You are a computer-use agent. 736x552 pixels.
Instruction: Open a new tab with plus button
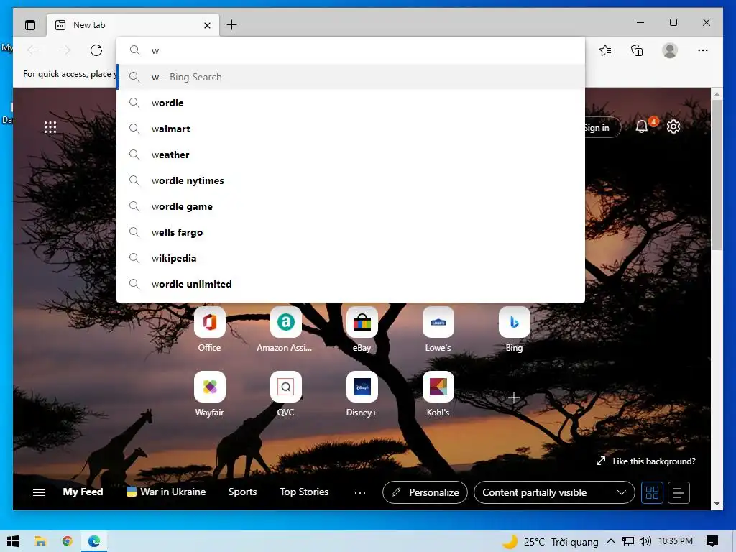click(x=231, y=25)
